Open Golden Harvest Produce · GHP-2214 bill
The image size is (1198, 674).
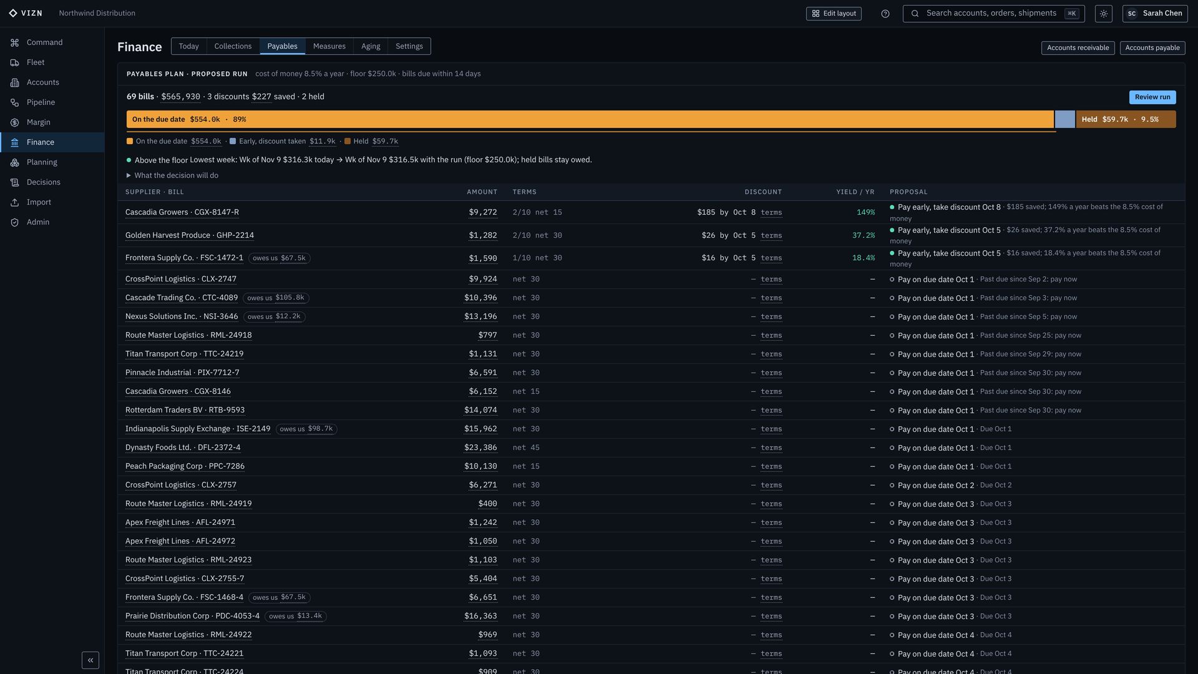pyautogui.click(x=190, y=235)
